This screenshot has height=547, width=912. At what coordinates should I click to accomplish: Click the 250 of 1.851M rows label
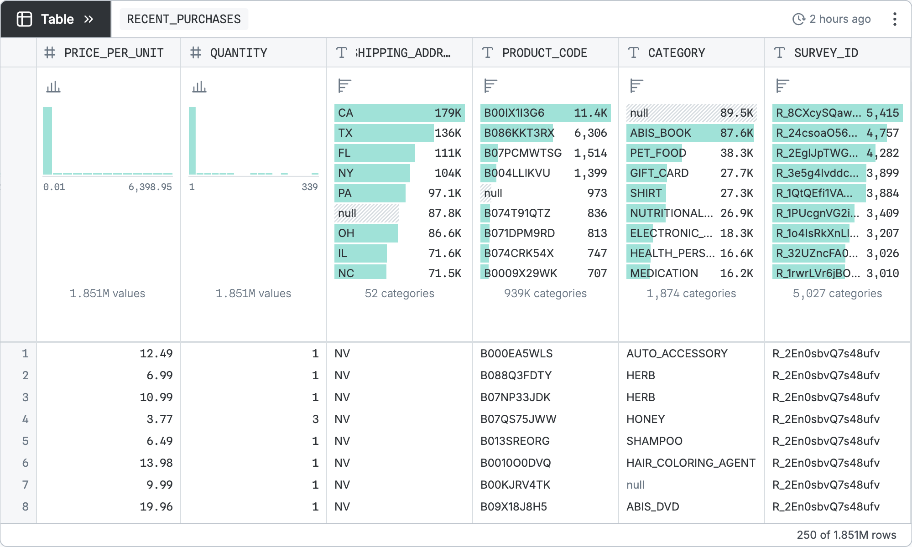[x=846, y=535]
